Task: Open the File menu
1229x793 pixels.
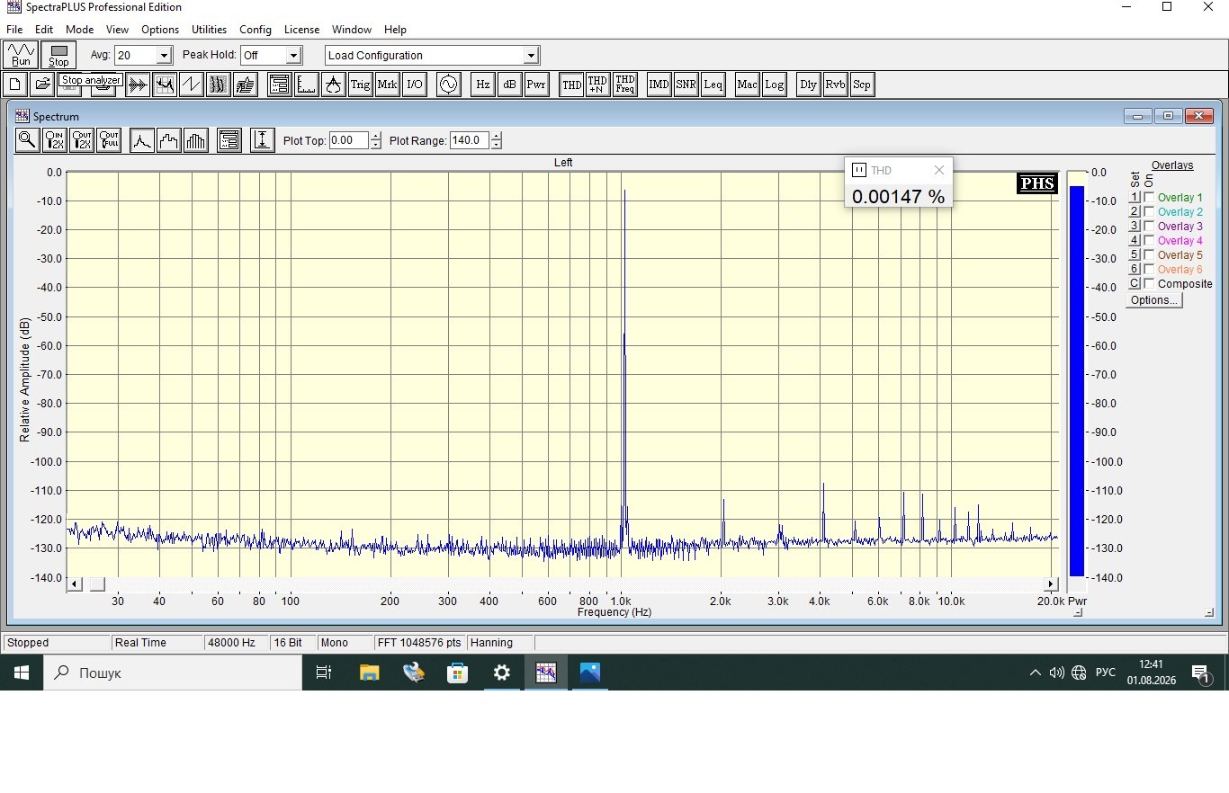Action: tap(14, 30)
